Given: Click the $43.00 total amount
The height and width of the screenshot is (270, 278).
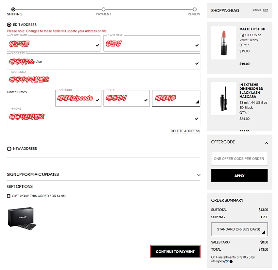Looking at the screenshot, I should click(263, 249).
